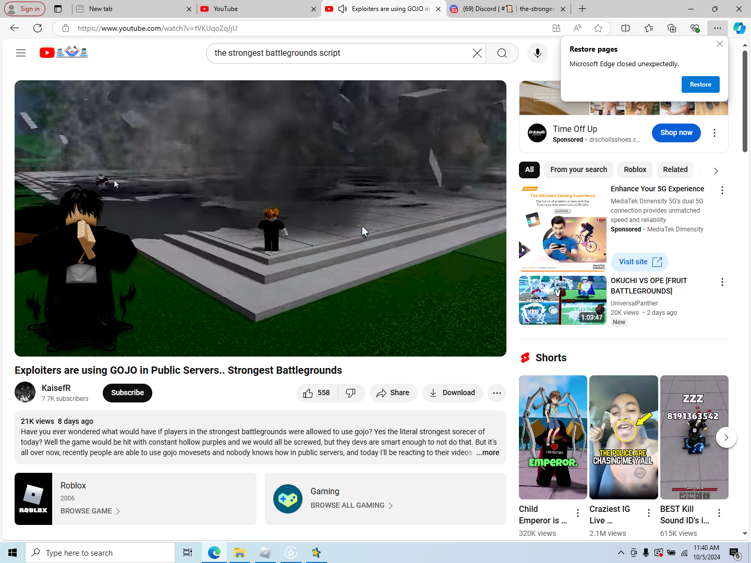This screenshot has height=563, width=751.
Task: Open Edge Settings and more menu
Action: coord(718,28)
